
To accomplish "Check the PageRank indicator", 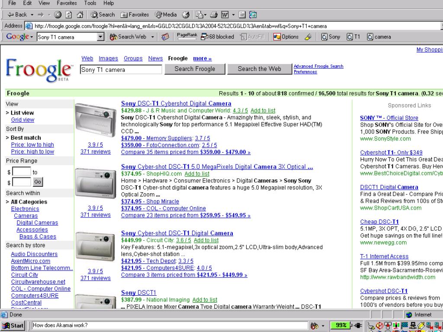I will pos(187,36).
